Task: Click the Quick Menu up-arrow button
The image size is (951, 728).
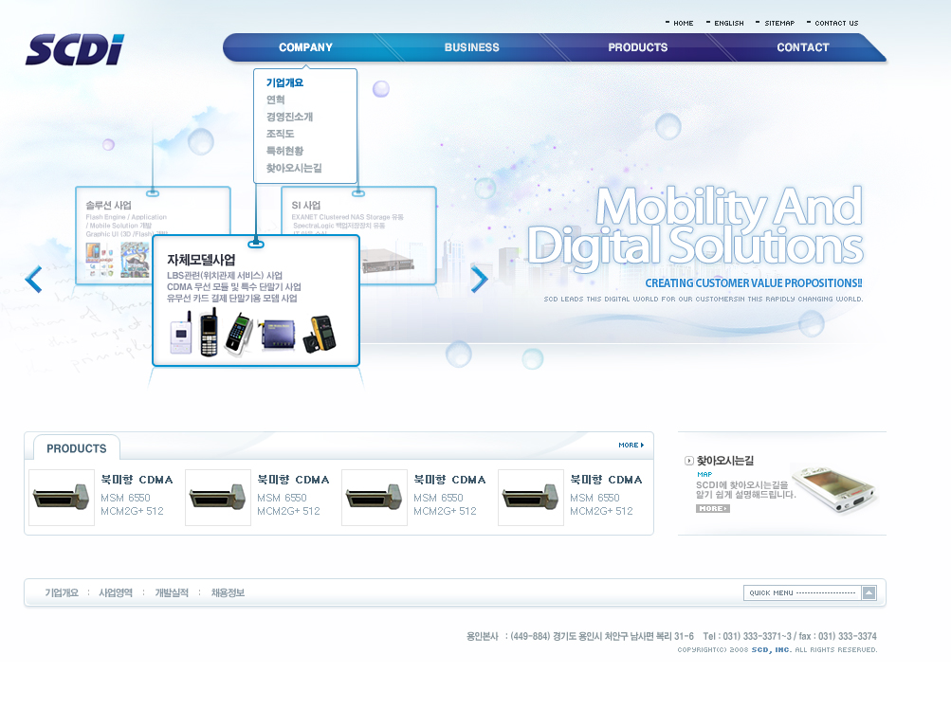Action: [x=869, y=593]
